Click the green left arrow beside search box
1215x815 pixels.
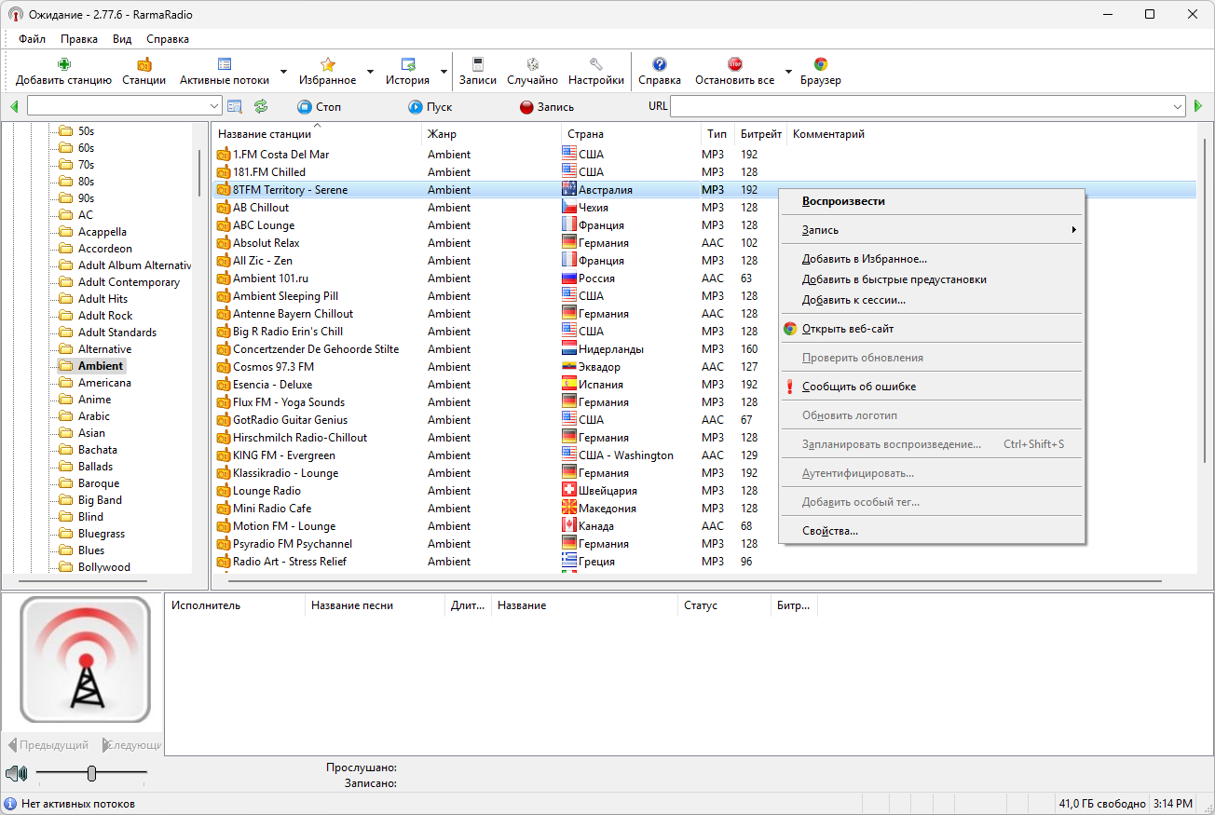click(14, 106)
